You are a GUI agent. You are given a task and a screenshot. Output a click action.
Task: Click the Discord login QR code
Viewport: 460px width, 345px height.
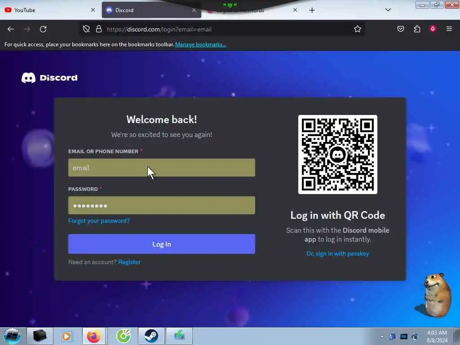pyautogui.click(x=338, y=155)
